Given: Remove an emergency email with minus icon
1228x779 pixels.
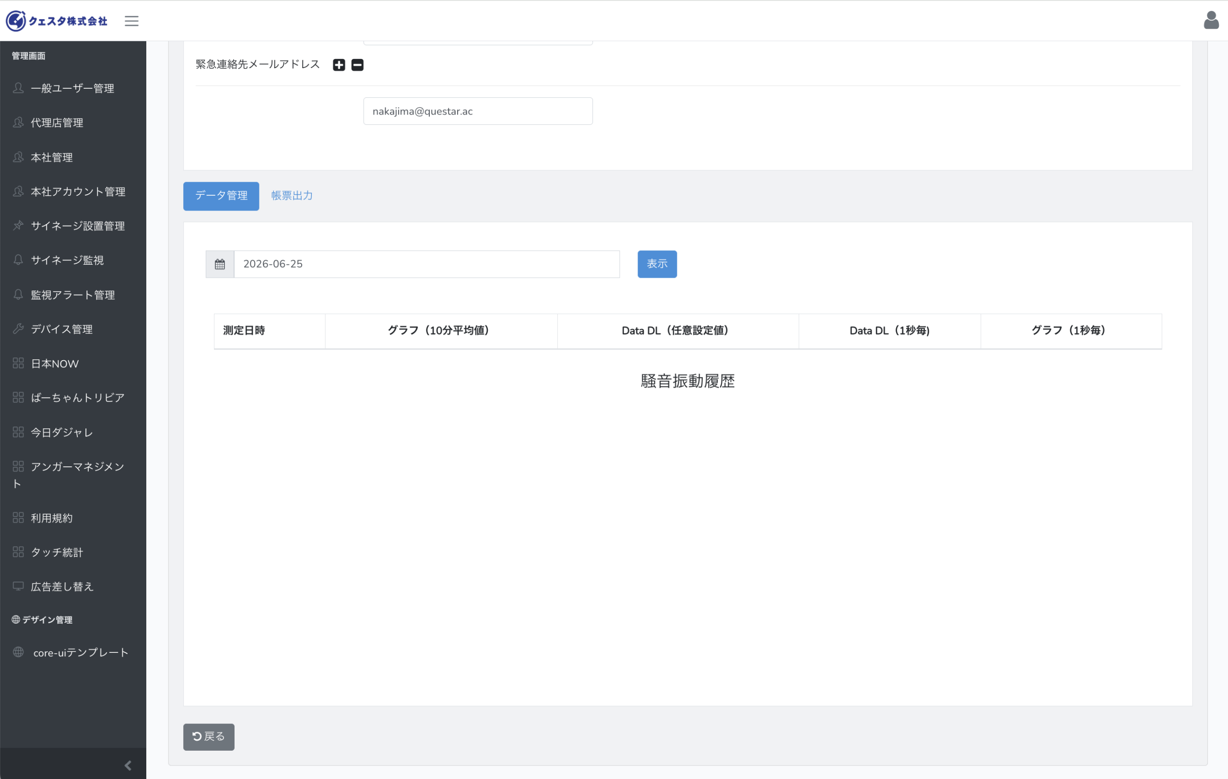Looking at the screenshot, I should (357, 65).
